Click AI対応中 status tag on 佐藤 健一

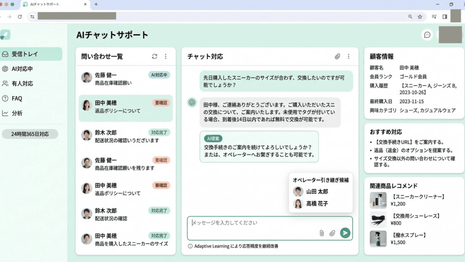pos(159,75)
